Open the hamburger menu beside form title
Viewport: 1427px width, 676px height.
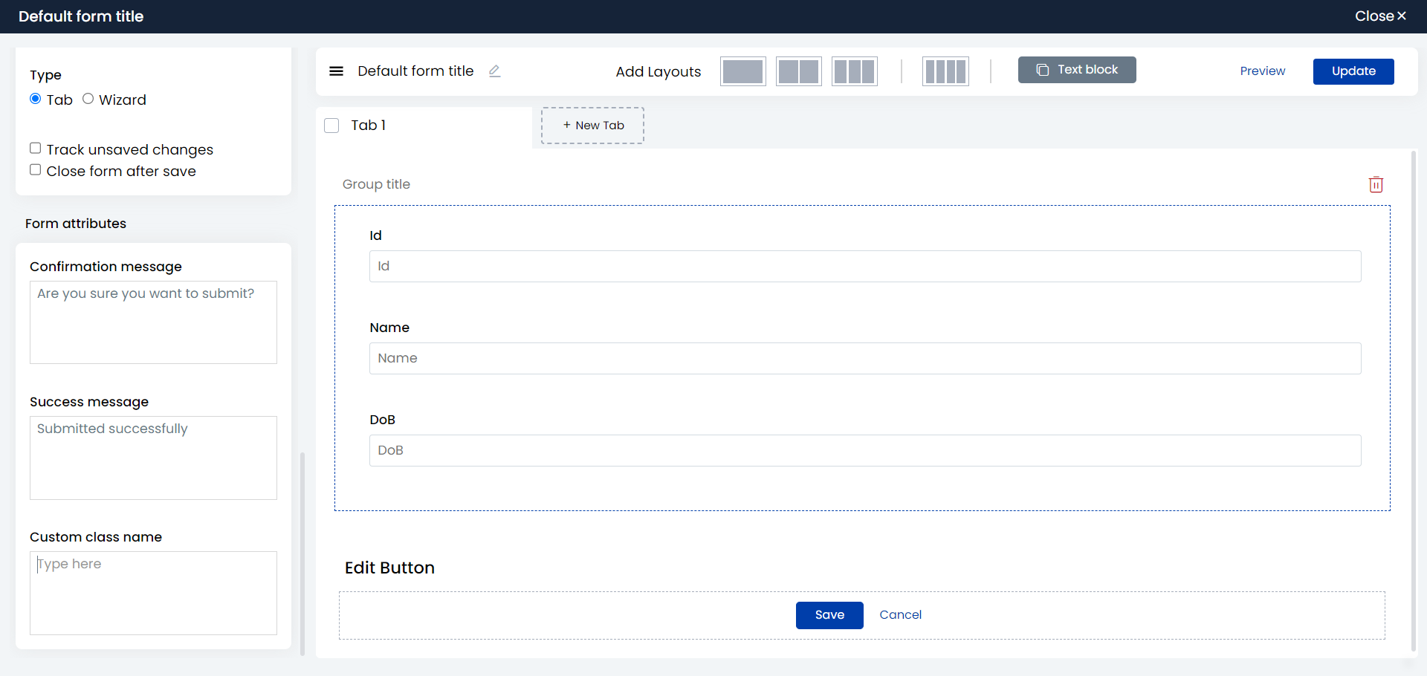[x=336, y=71]
